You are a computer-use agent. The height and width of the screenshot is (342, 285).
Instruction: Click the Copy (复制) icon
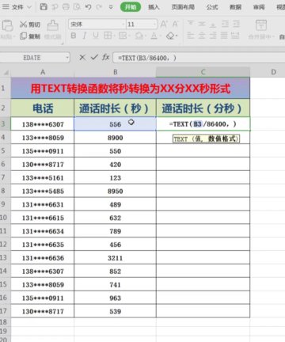[23, 36]
